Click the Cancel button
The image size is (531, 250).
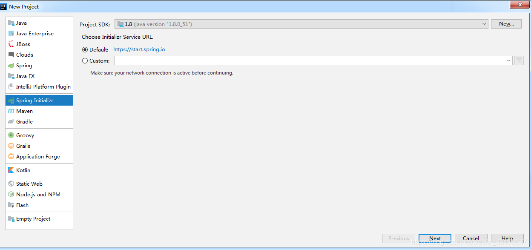[x=471, y=239]
